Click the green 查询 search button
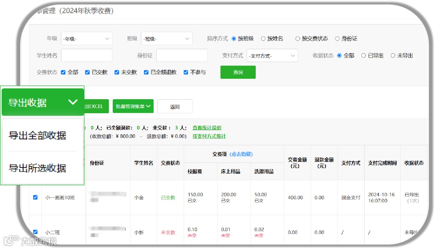435x249 pixels. pyautogui.click(x=238, y=72)
